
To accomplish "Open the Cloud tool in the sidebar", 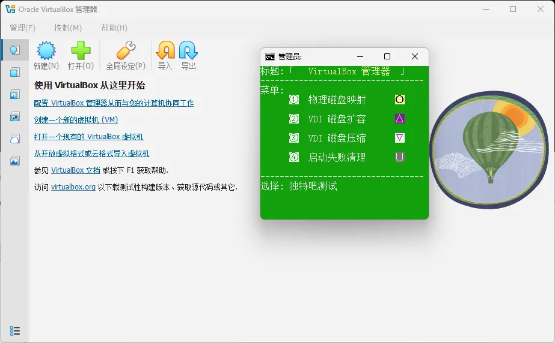I will 15,139.
